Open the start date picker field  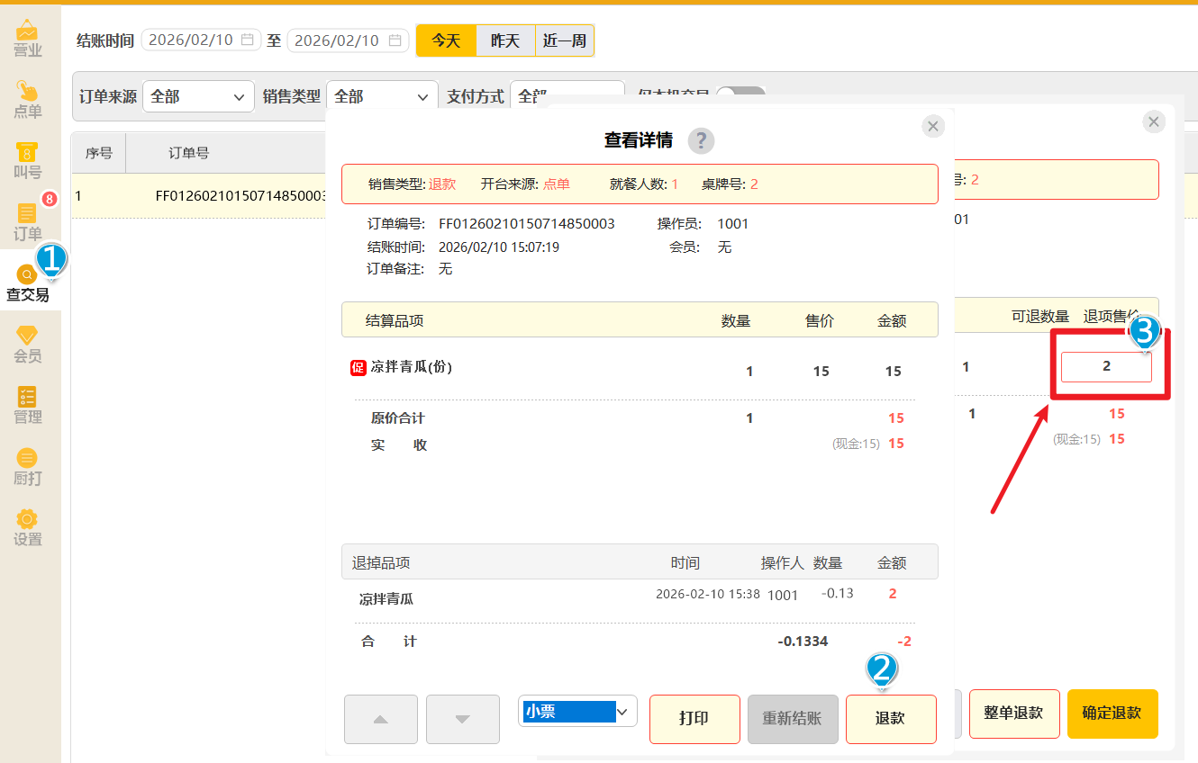tap(201, 40)
